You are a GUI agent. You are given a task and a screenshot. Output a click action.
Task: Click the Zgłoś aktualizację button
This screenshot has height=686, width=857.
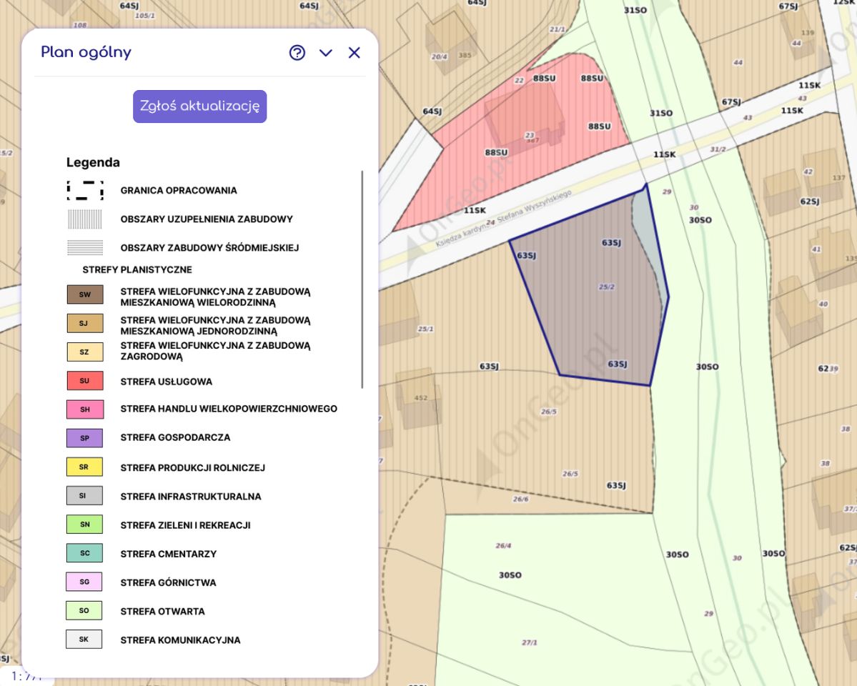[199, 106]
